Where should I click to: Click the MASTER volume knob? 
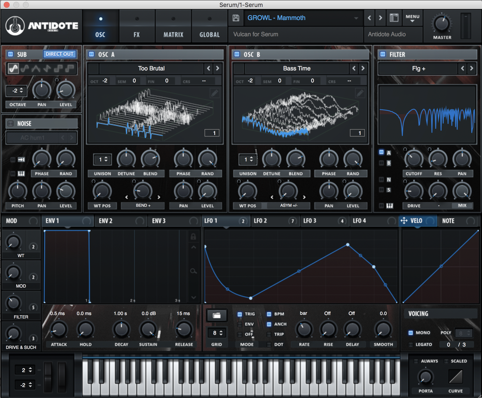point(442,24)
